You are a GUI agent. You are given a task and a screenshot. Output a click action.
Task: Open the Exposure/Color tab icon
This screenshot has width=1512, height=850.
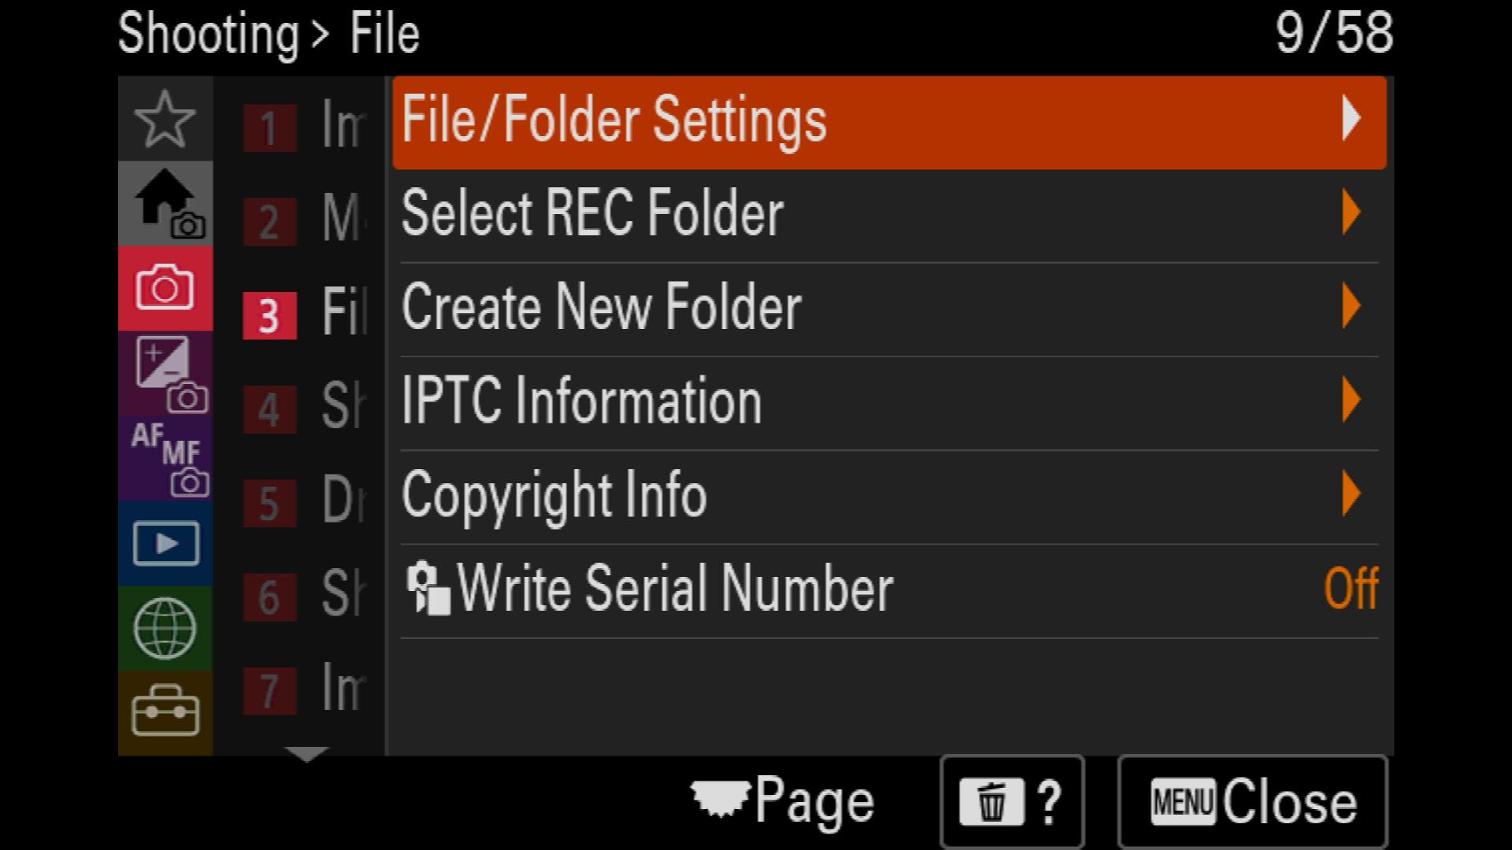[x=165, y=374]
